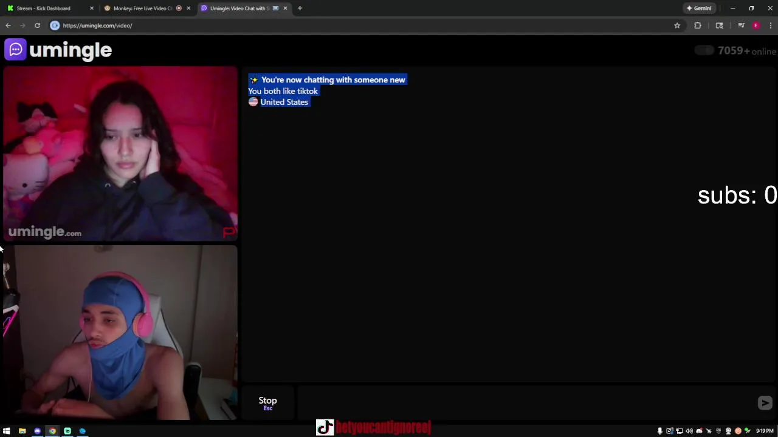Open the Chrome profile avatar E
The height and width of the screenshot is (437, 778).
[756, 25]
